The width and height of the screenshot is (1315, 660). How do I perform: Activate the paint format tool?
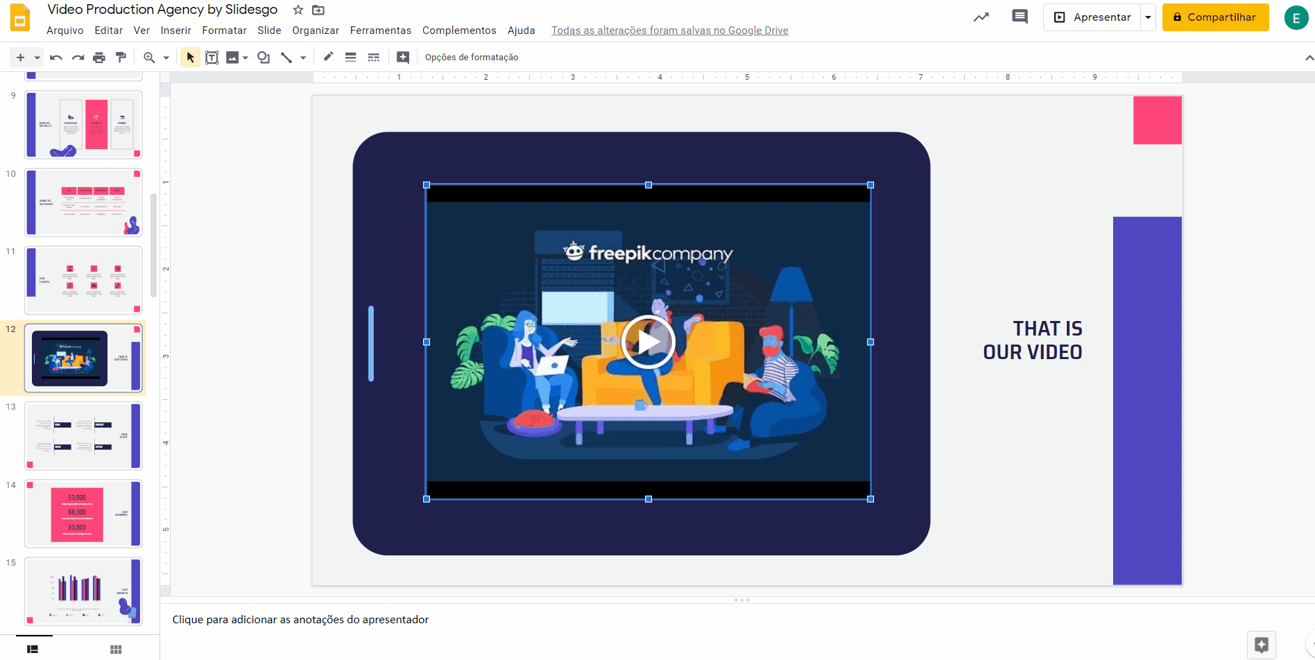click(121, 58)
